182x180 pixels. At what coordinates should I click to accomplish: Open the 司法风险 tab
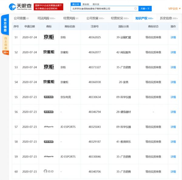click(x=45, y=18)
